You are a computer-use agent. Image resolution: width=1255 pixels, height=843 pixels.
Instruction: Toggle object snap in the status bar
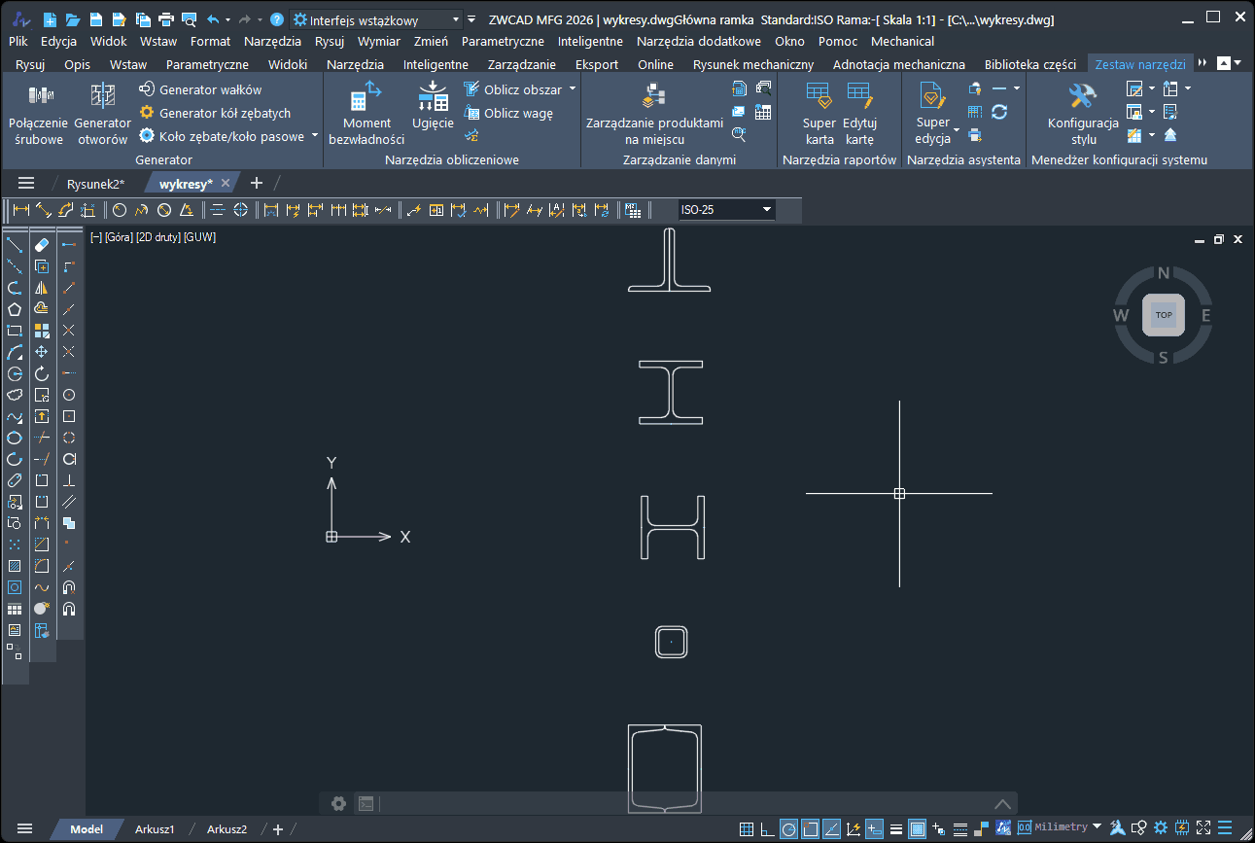pyautogui.click(x=810, y=827)
